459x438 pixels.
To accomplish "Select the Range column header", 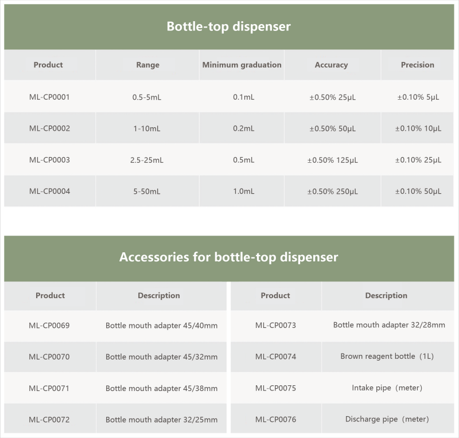I will click(147, 65).
